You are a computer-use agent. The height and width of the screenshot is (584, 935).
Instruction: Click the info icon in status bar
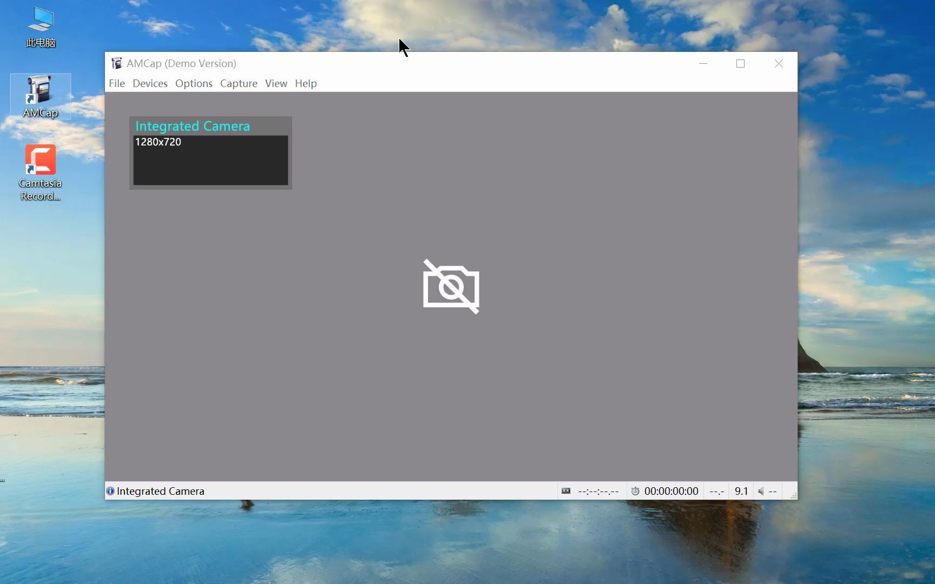pyautogui.click(x=110, y=491)
